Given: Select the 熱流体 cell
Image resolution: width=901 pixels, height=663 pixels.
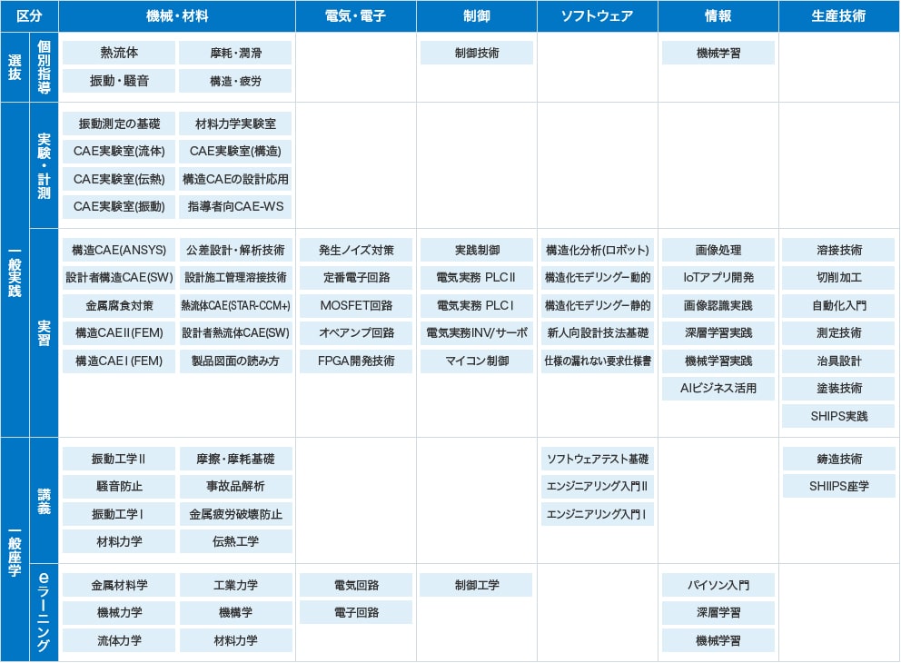Looking at the screenshot, I should pos(119,53).
